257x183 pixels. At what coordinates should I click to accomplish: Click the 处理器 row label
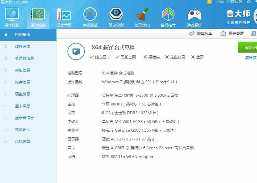[x=73, y=95]
